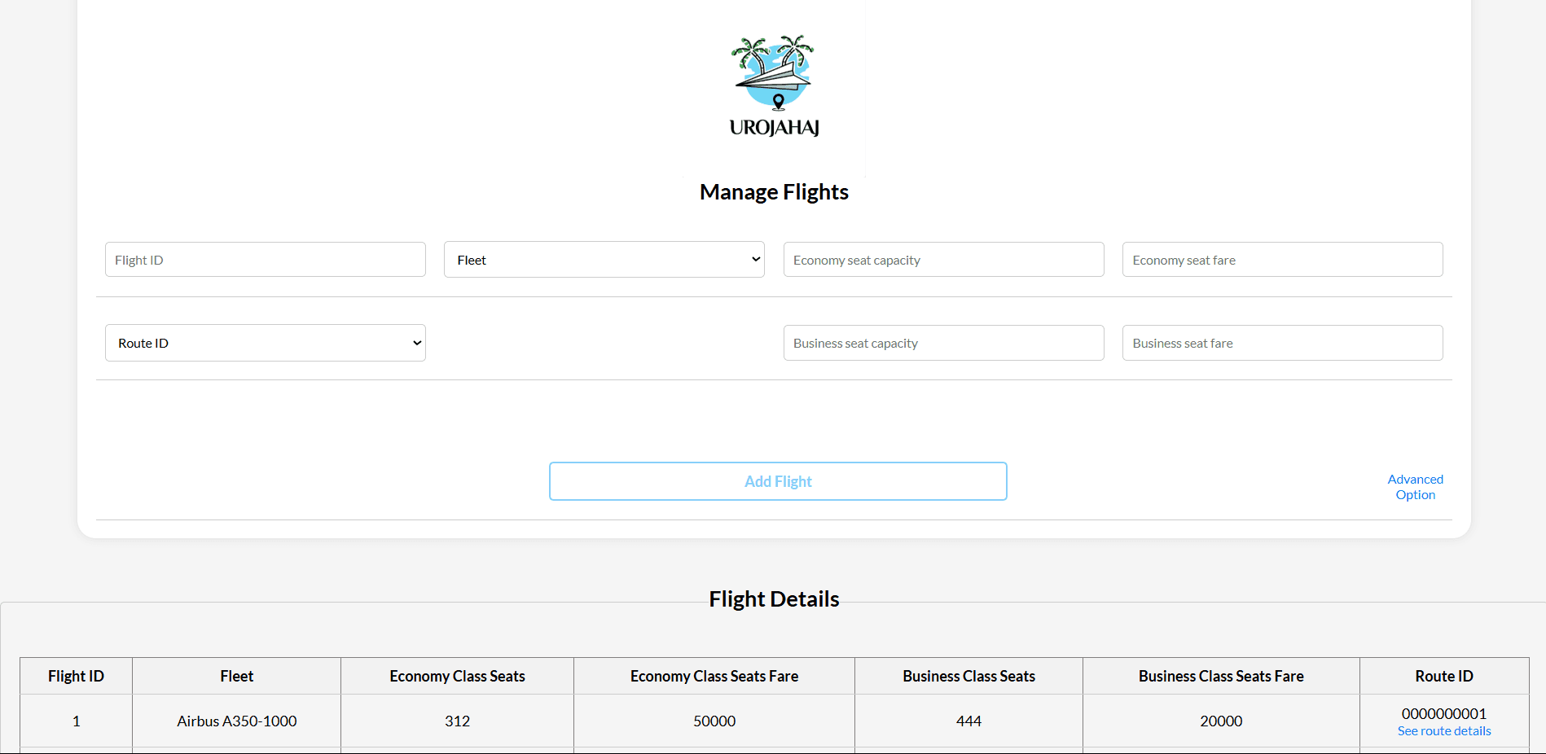
Task: Select the Economy Class Seats column header
Action: point(457,676)
